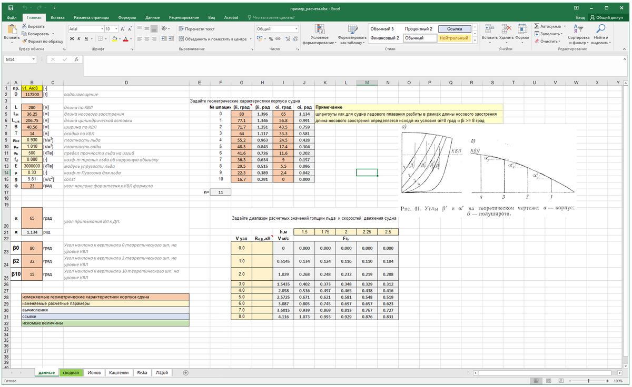Open the Clear (Очистить) dropdown
The height and width of the screenshot is (387, 632).
pos(547,41)
